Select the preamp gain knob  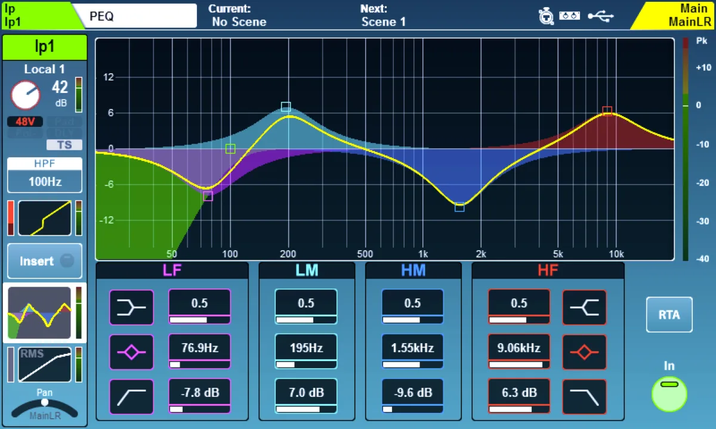click(26, 96)
